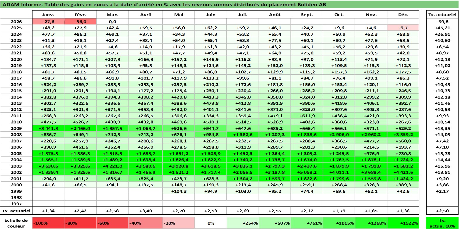Click the '+3,40' Tx. actuariel value for Avril
Viewport: 460px width, 229px height.
(146, 211)
